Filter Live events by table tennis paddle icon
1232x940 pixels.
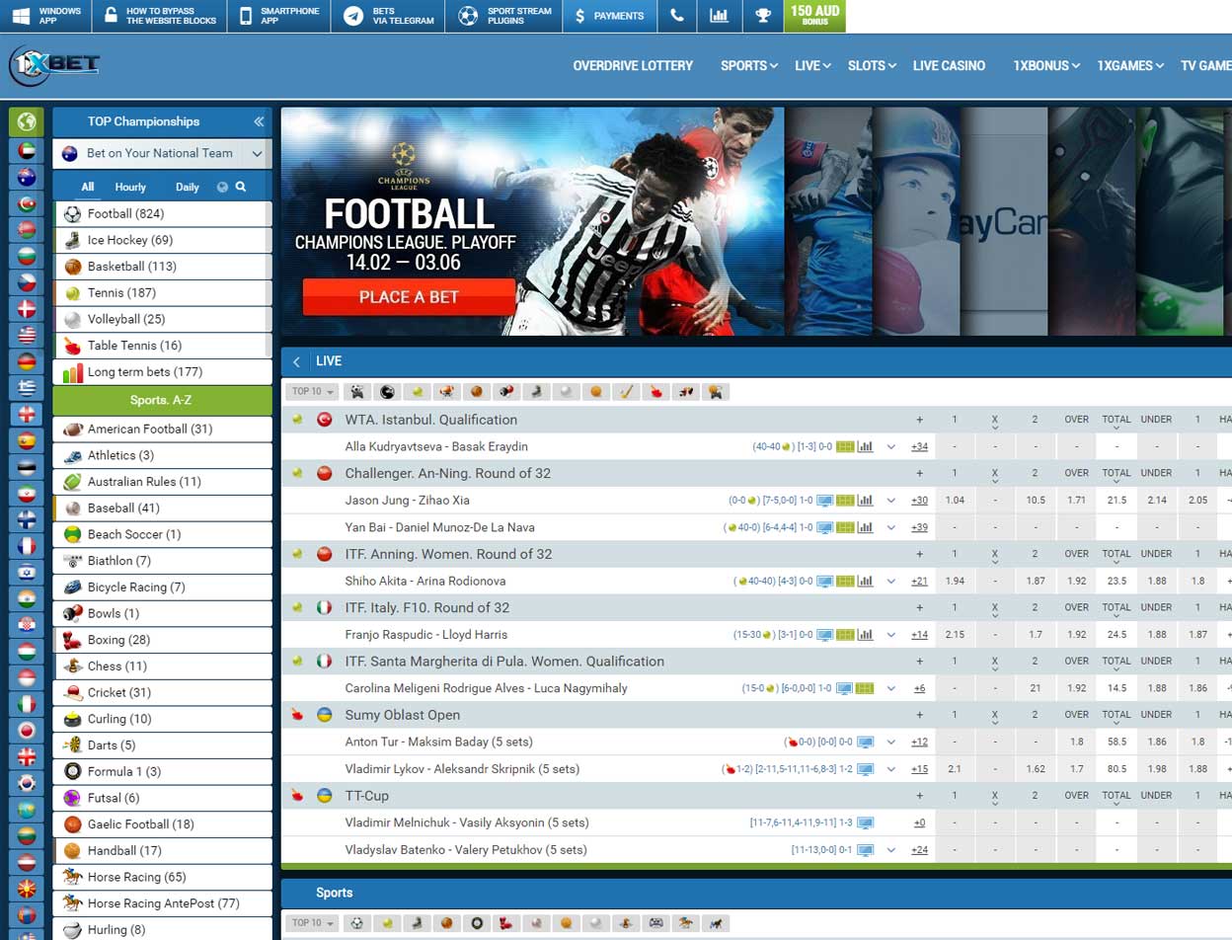pos(655,391)
